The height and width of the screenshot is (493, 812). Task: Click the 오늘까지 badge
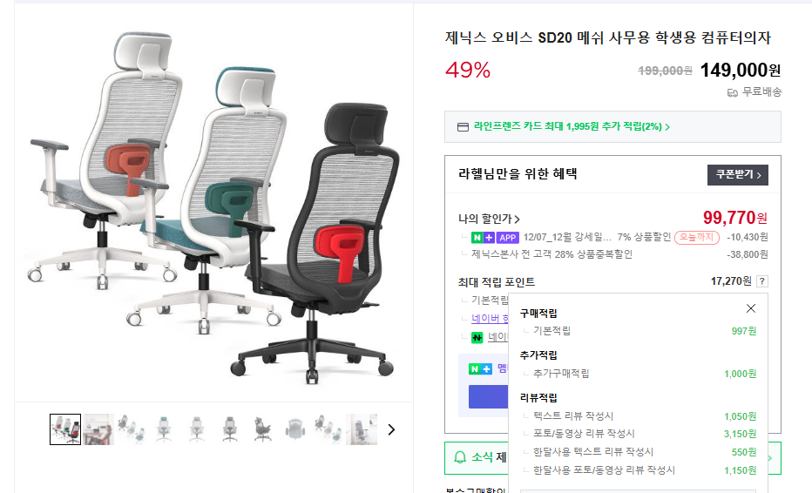(696, 237)
